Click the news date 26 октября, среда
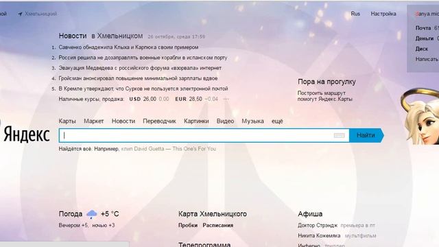 pos(176,36)
